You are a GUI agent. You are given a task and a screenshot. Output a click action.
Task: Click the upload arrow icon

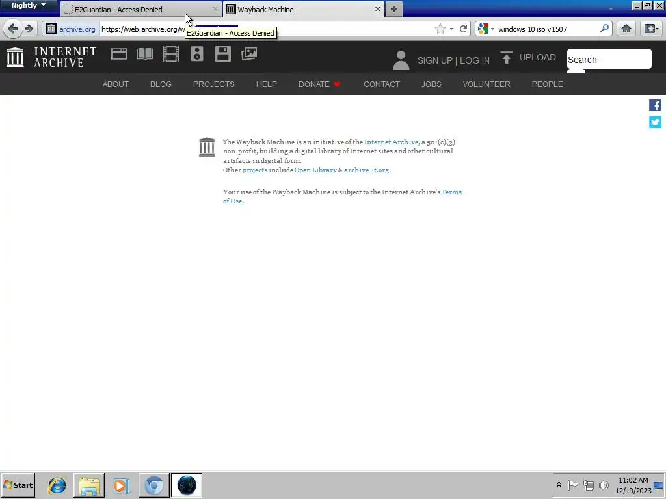point(506,57)
